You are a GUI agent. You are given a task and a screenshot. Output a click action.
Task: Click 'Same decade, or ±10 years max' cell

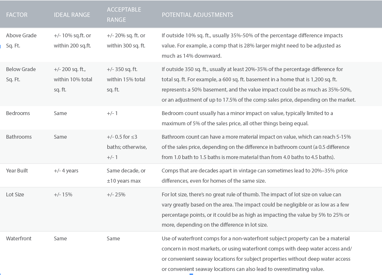pos(126,176)
